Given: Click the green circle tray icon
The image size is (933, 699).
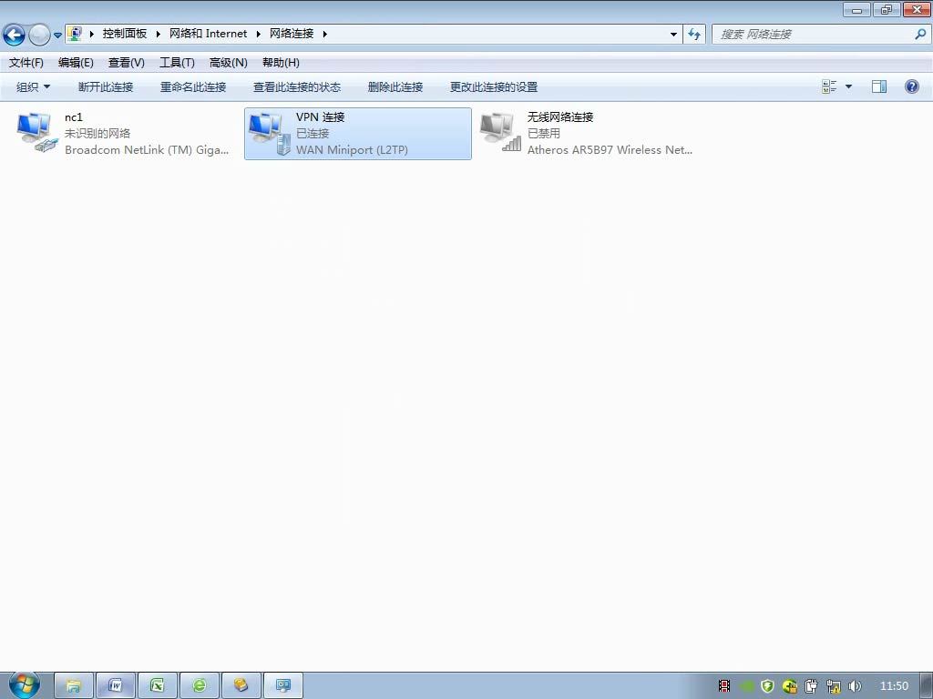Looking at the screenshot, I should (747, 686).
